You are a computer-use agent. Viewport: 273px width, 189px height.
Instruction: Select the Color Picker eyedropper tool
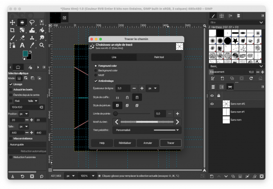click(x=32, y=45)
